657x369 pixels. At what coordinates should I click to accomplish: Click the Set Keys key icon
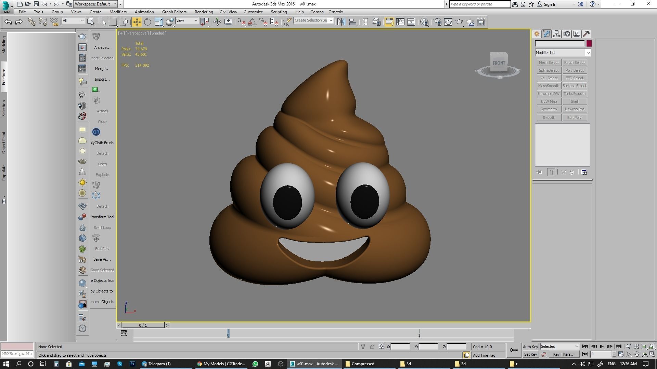514,350
